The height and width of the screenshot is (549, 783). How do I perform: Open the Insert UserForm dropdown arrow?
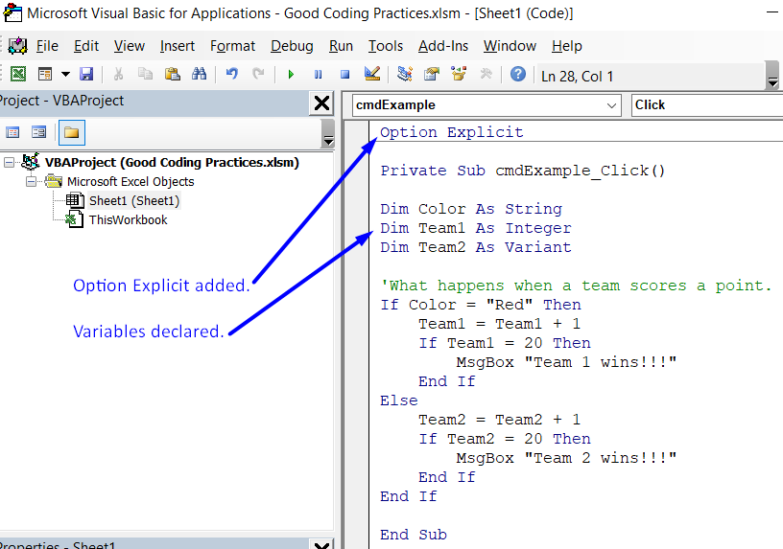65,75
